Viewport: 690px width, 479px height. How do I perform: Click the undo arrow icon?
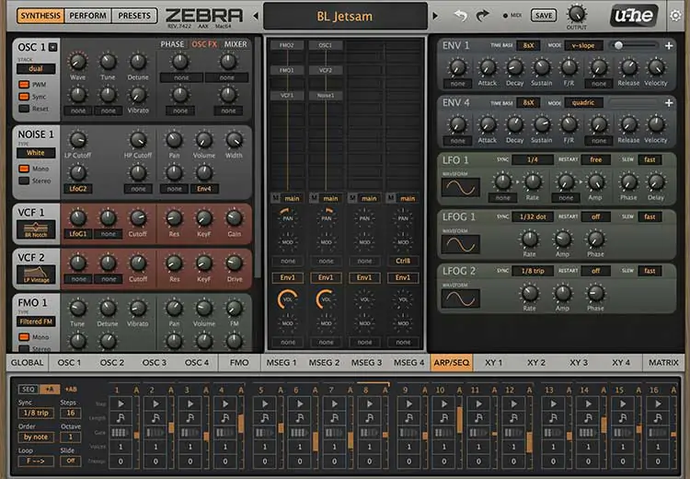coord(460,16)
